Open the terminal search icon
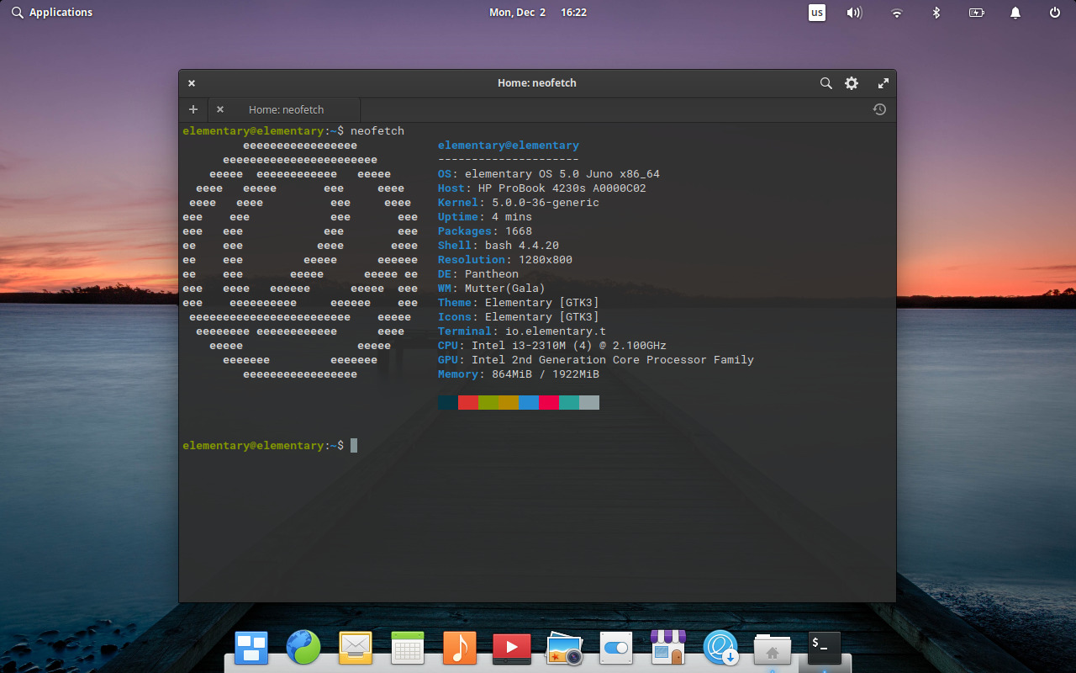The image size is (1076, 673). point(825,83)
